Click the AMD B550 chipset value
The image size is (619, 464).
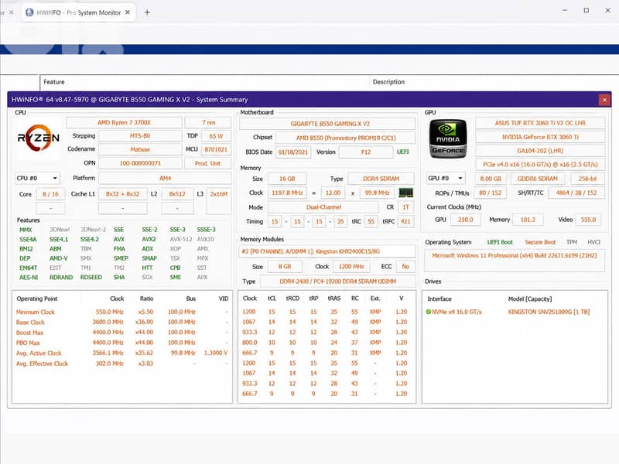click(x=345, y=138)
